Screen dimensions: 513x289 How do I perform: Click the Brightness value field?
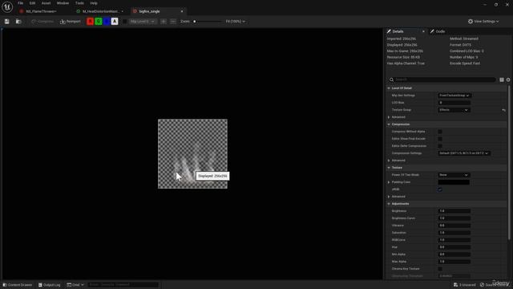pos(454,210)
